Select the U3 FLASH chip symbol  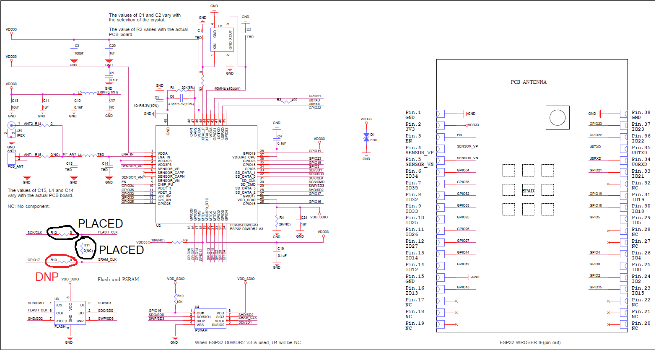[x=70, y=313]
